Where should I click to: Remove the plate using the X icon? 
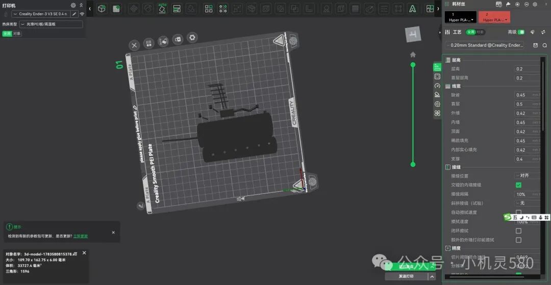pos(134,45)
